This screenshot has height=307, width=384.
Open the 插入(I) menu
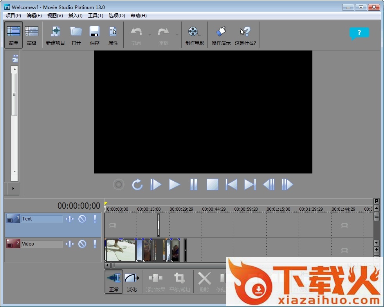tap(75, 15)
